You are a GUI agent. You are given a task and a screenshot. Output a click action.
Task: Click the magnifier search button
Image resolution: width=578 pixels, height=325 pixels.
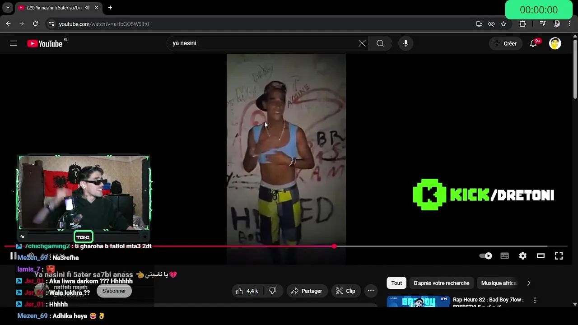click(380, 43)
